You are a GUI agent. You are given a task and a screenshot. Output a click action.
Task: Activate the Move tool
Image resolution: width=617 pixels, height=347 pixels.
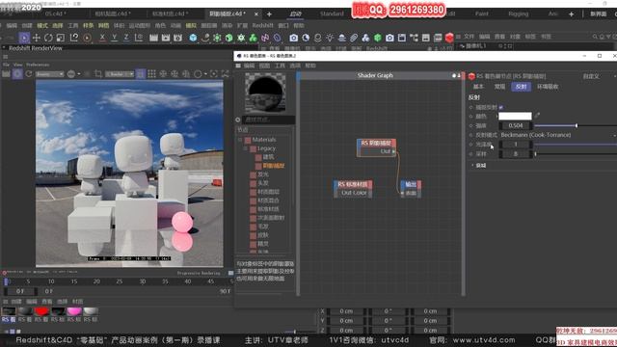[37, 38]
